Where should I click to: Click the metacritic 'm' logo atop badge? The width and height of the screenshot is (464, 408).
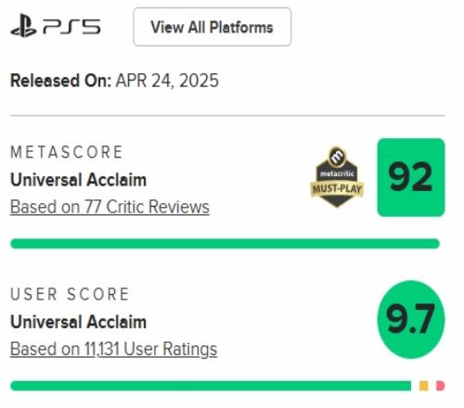click(337, 157)
